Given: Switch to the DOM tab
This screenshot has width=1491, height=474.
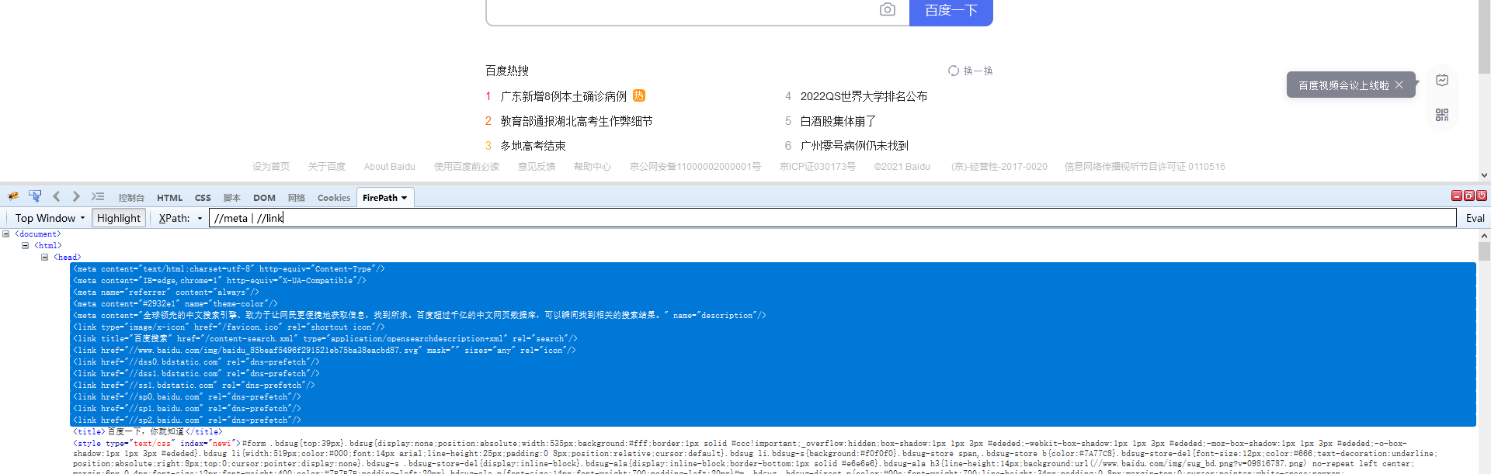Looking at the screenshot, I should pyautogui.click(x=264, y=198).
